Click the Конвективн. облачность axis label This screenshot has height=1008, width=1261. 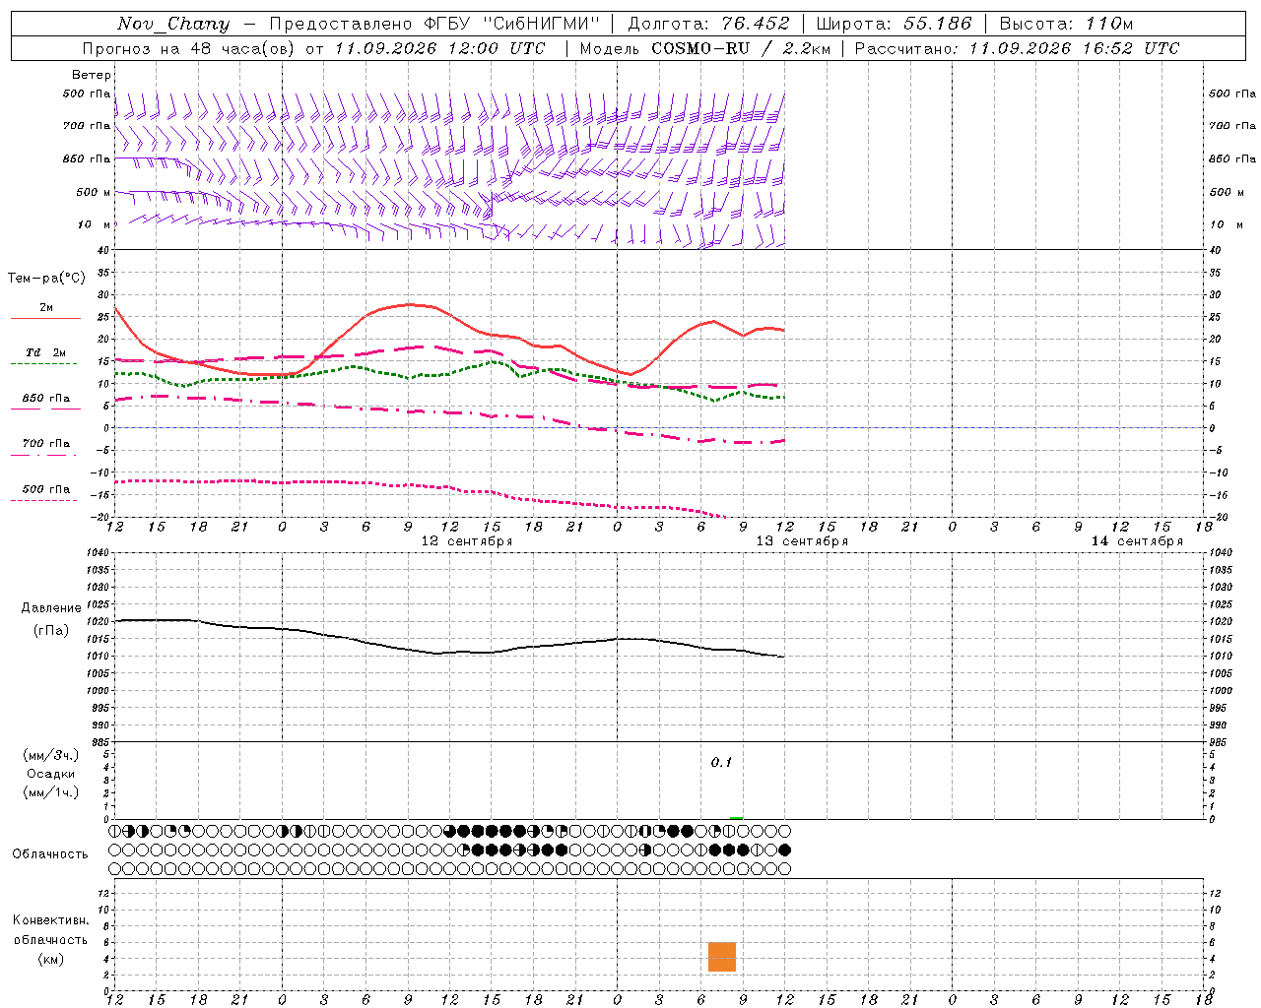tap(50, 940)
